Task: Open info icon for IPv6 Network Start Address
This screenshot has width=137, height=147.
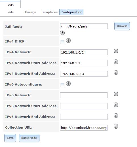Action: click(116, 105)
